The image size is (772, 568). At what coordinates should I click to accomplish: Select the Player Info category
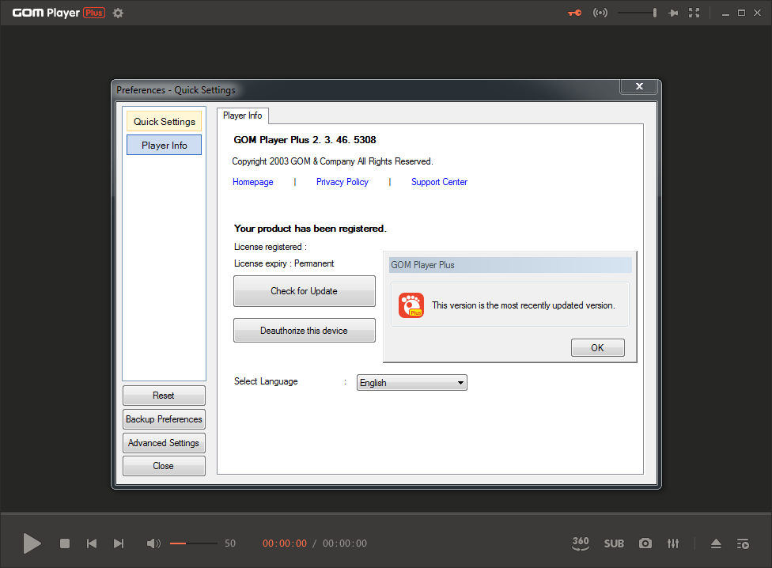pos(164,146)
